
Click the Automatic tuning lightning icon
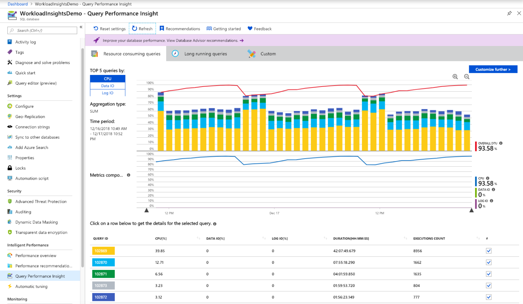pos(10,286)
